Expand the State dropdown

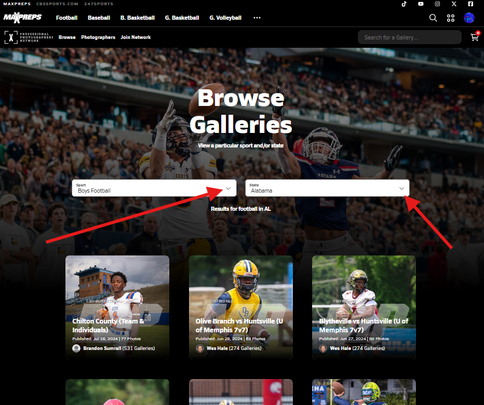tap(327, 188)
